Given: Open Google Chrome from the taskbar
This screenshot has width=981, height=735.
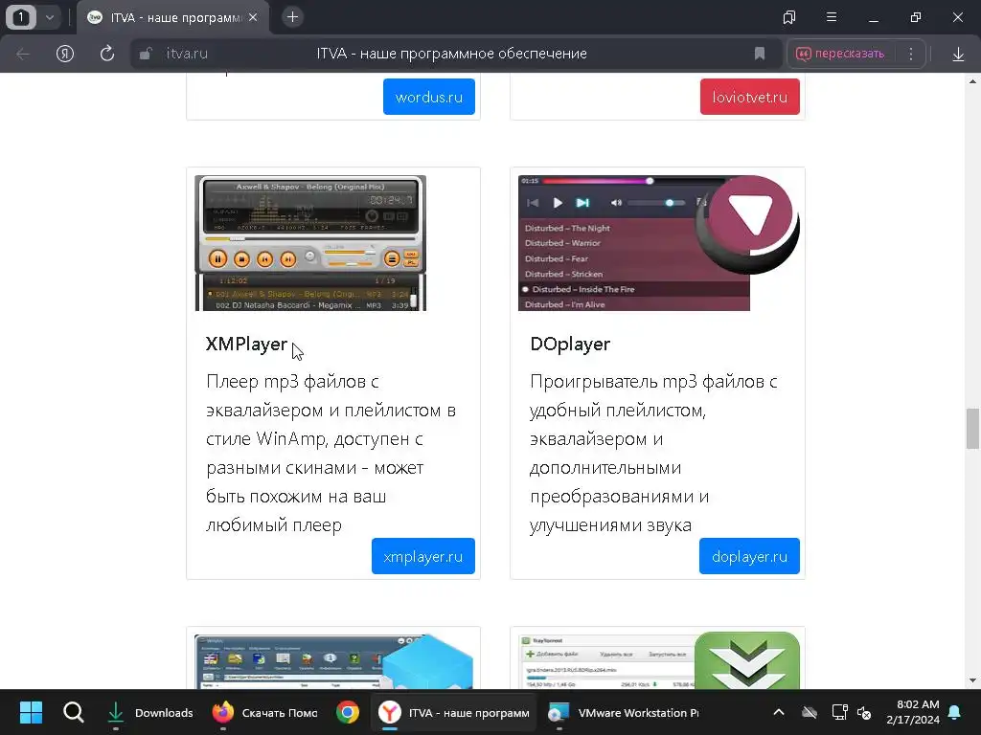Looking at the screenshot, I should [x=347, y=712].
